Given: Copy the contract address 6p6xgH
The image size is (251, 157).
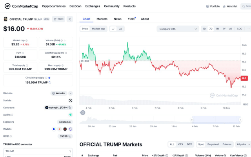Looking at the screenshot, I should (70, 108).
